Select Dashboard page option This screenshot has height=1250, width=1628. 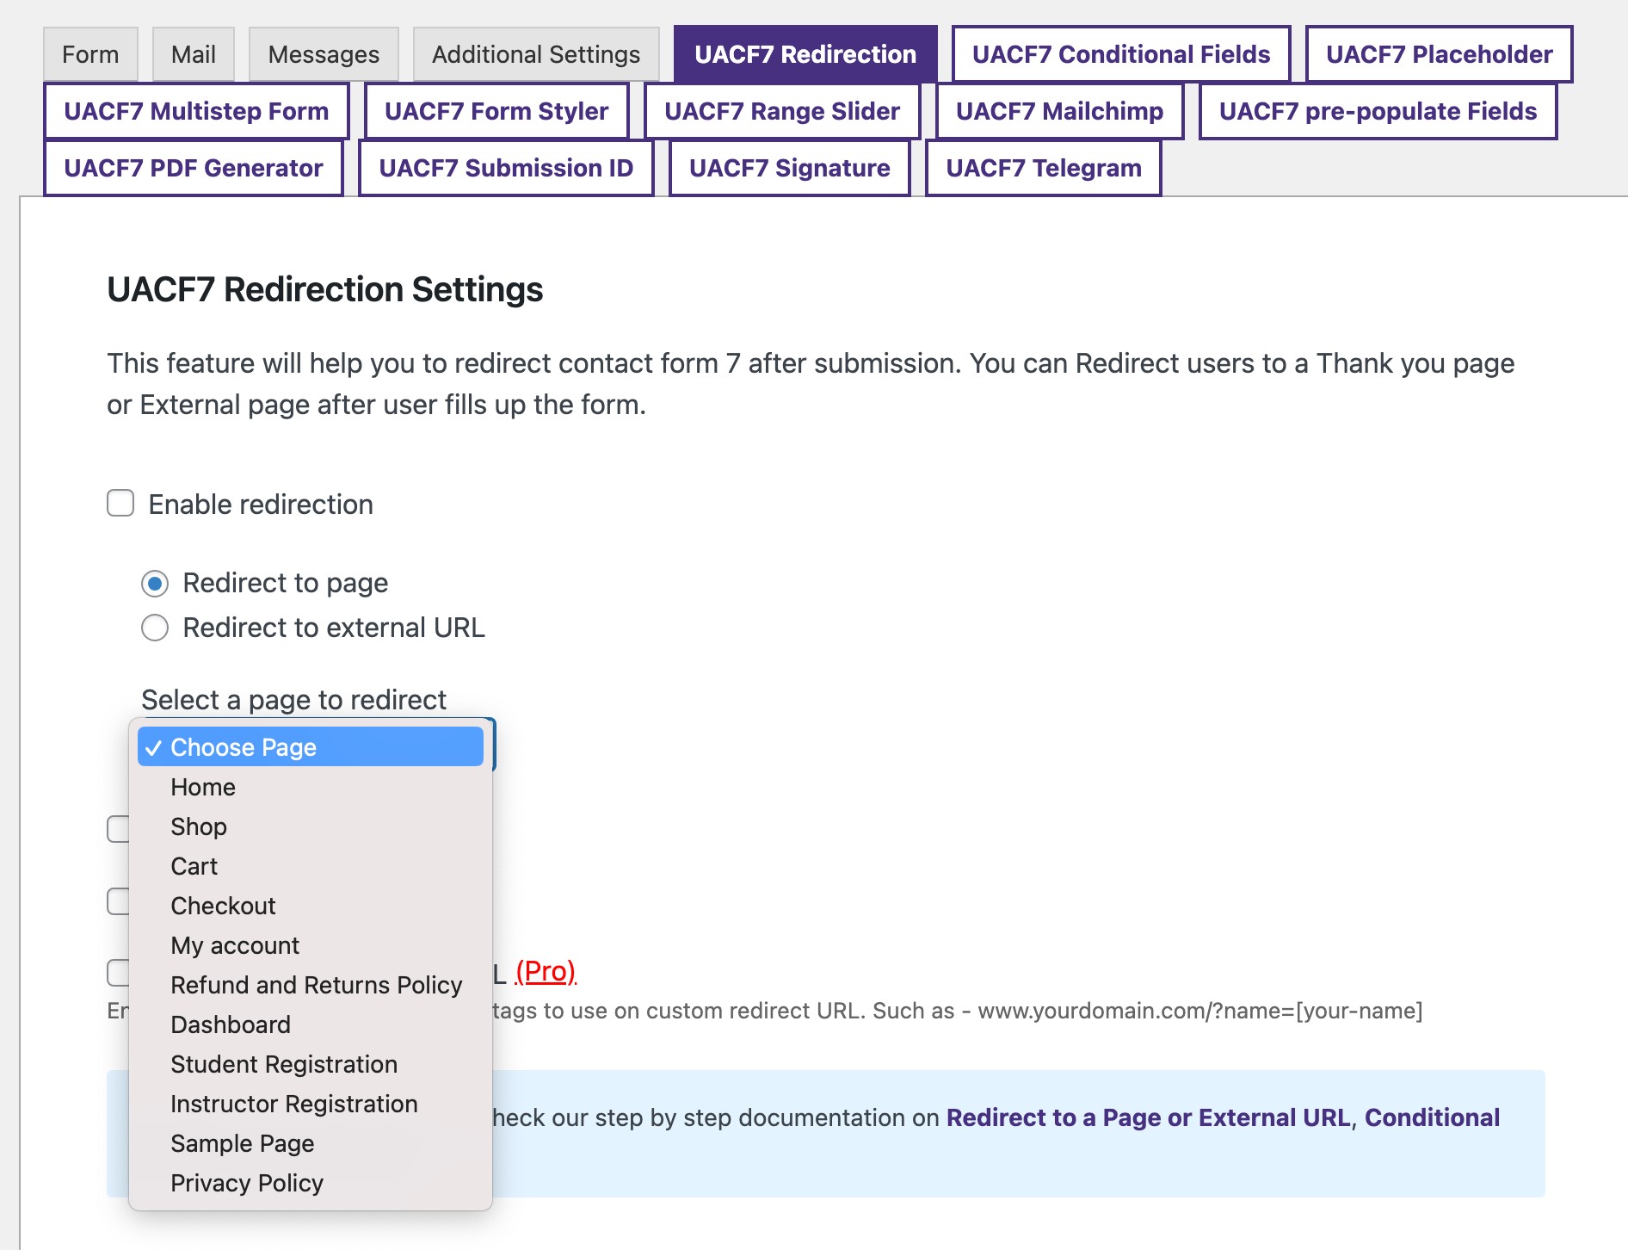pos(311,1024)
